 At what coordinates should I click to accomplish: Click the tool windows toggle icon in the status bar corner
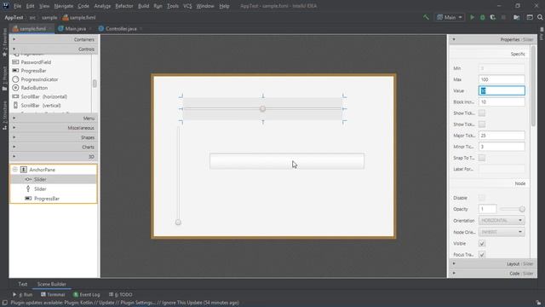click(x=4, y=303)
